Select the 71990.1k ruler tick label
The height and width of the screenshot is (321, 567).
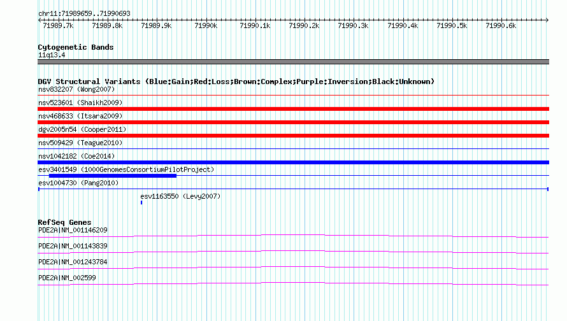coord(255,25)
